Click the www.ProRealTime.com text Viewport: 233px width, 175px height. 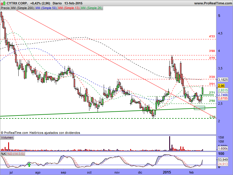(x=213, y=3)
